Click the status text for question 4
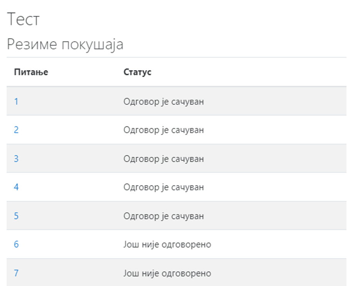The height and width of the screenshot is (286, 347). click(163, 187)
